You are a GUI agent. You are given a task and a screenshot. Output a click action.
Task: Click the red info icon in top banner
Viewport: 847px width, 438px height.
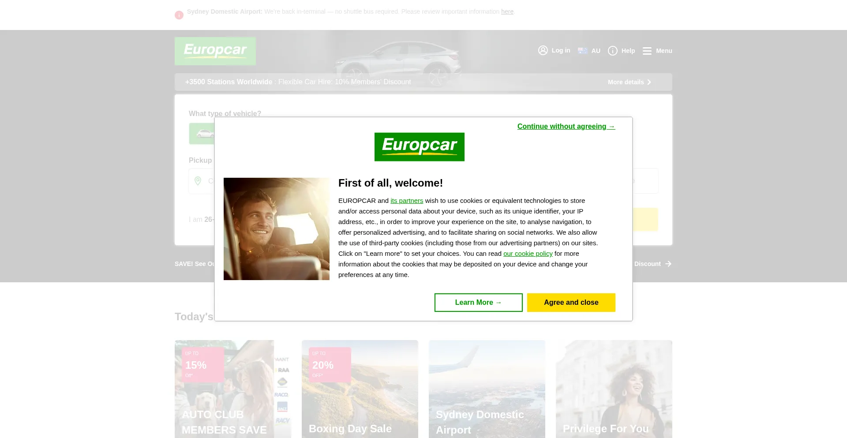[179, 15]
